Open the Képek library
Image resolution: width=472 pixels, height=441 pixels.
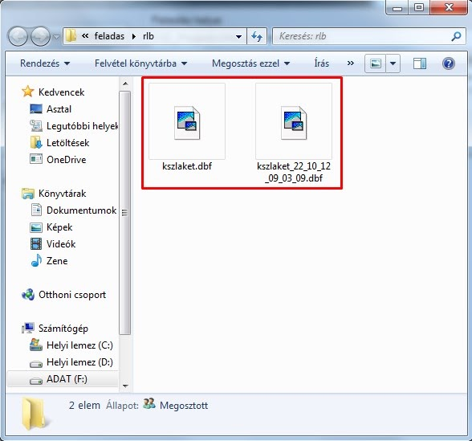pos(59,227)
